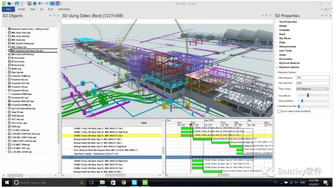Click the Undo arrow icon
This screenshot has height=188, width=336.
(40, 4)
